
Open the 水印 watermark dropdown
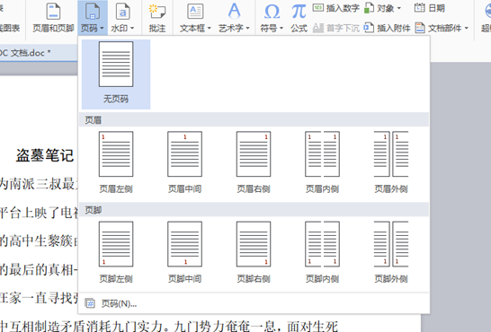tap(122, 18)
